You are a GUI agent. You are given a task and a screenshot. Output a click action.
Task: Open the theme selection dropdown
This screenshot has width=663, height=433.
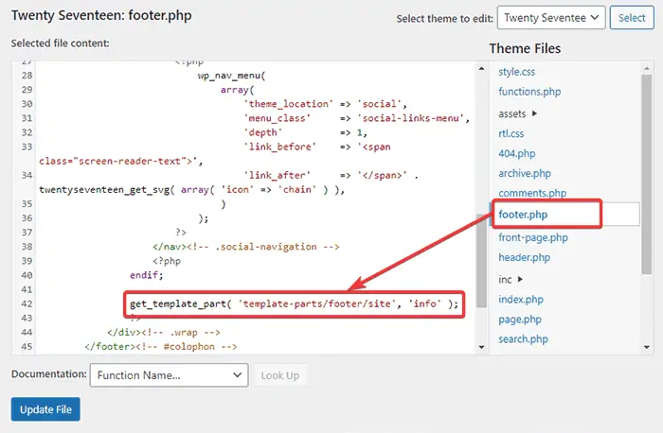coord(552,18)
